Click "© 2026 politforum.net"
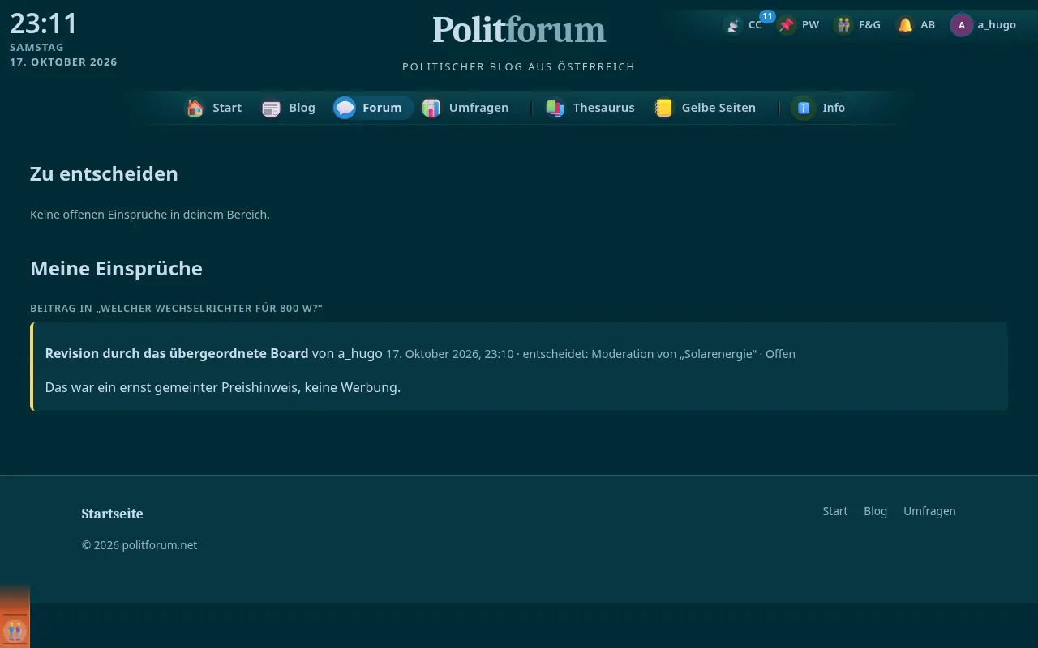The image size is (1038, 648). 139,545
